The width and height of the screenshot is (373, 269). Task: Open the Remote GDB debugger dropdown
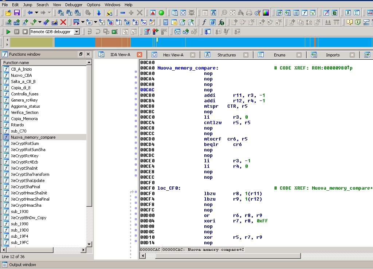(76, 32)
